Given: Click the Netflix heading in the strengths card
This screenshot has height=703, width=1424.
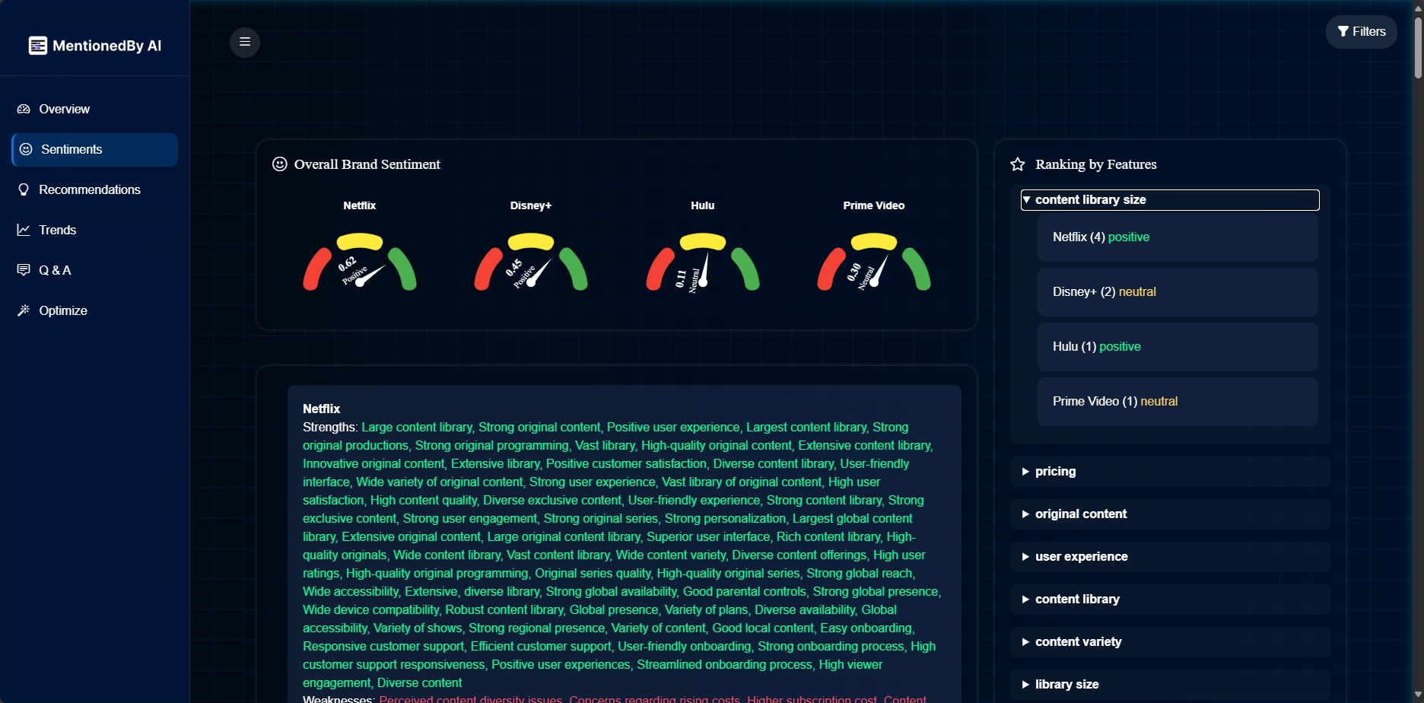Looking at the screenshot, I should click(x=322, y=409).
